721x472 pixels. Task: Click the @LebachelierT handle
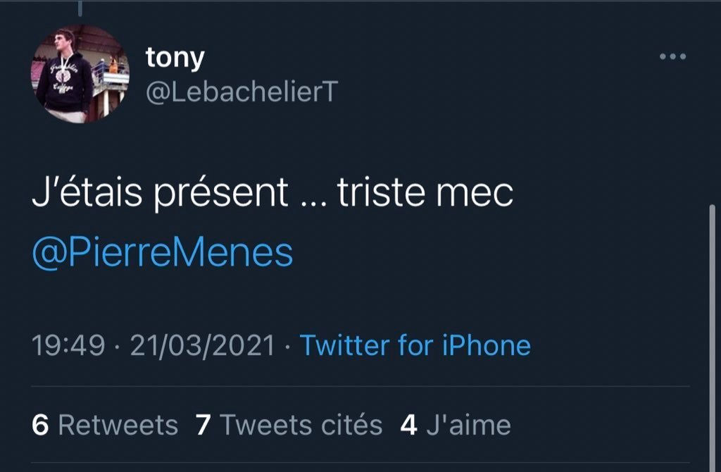tap(242, 92)
